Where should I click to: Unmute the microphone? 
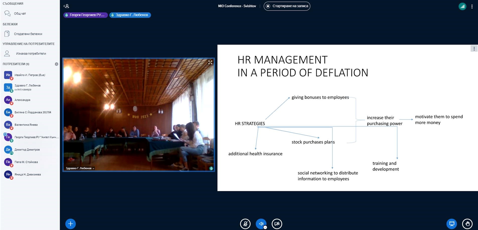click(x=245, y=224)
